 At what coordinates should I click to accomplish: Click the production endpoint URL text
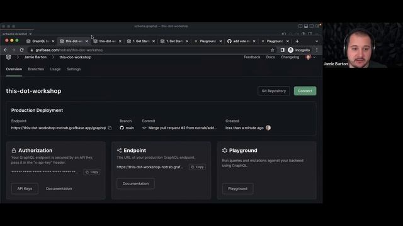tap(59, 127)
